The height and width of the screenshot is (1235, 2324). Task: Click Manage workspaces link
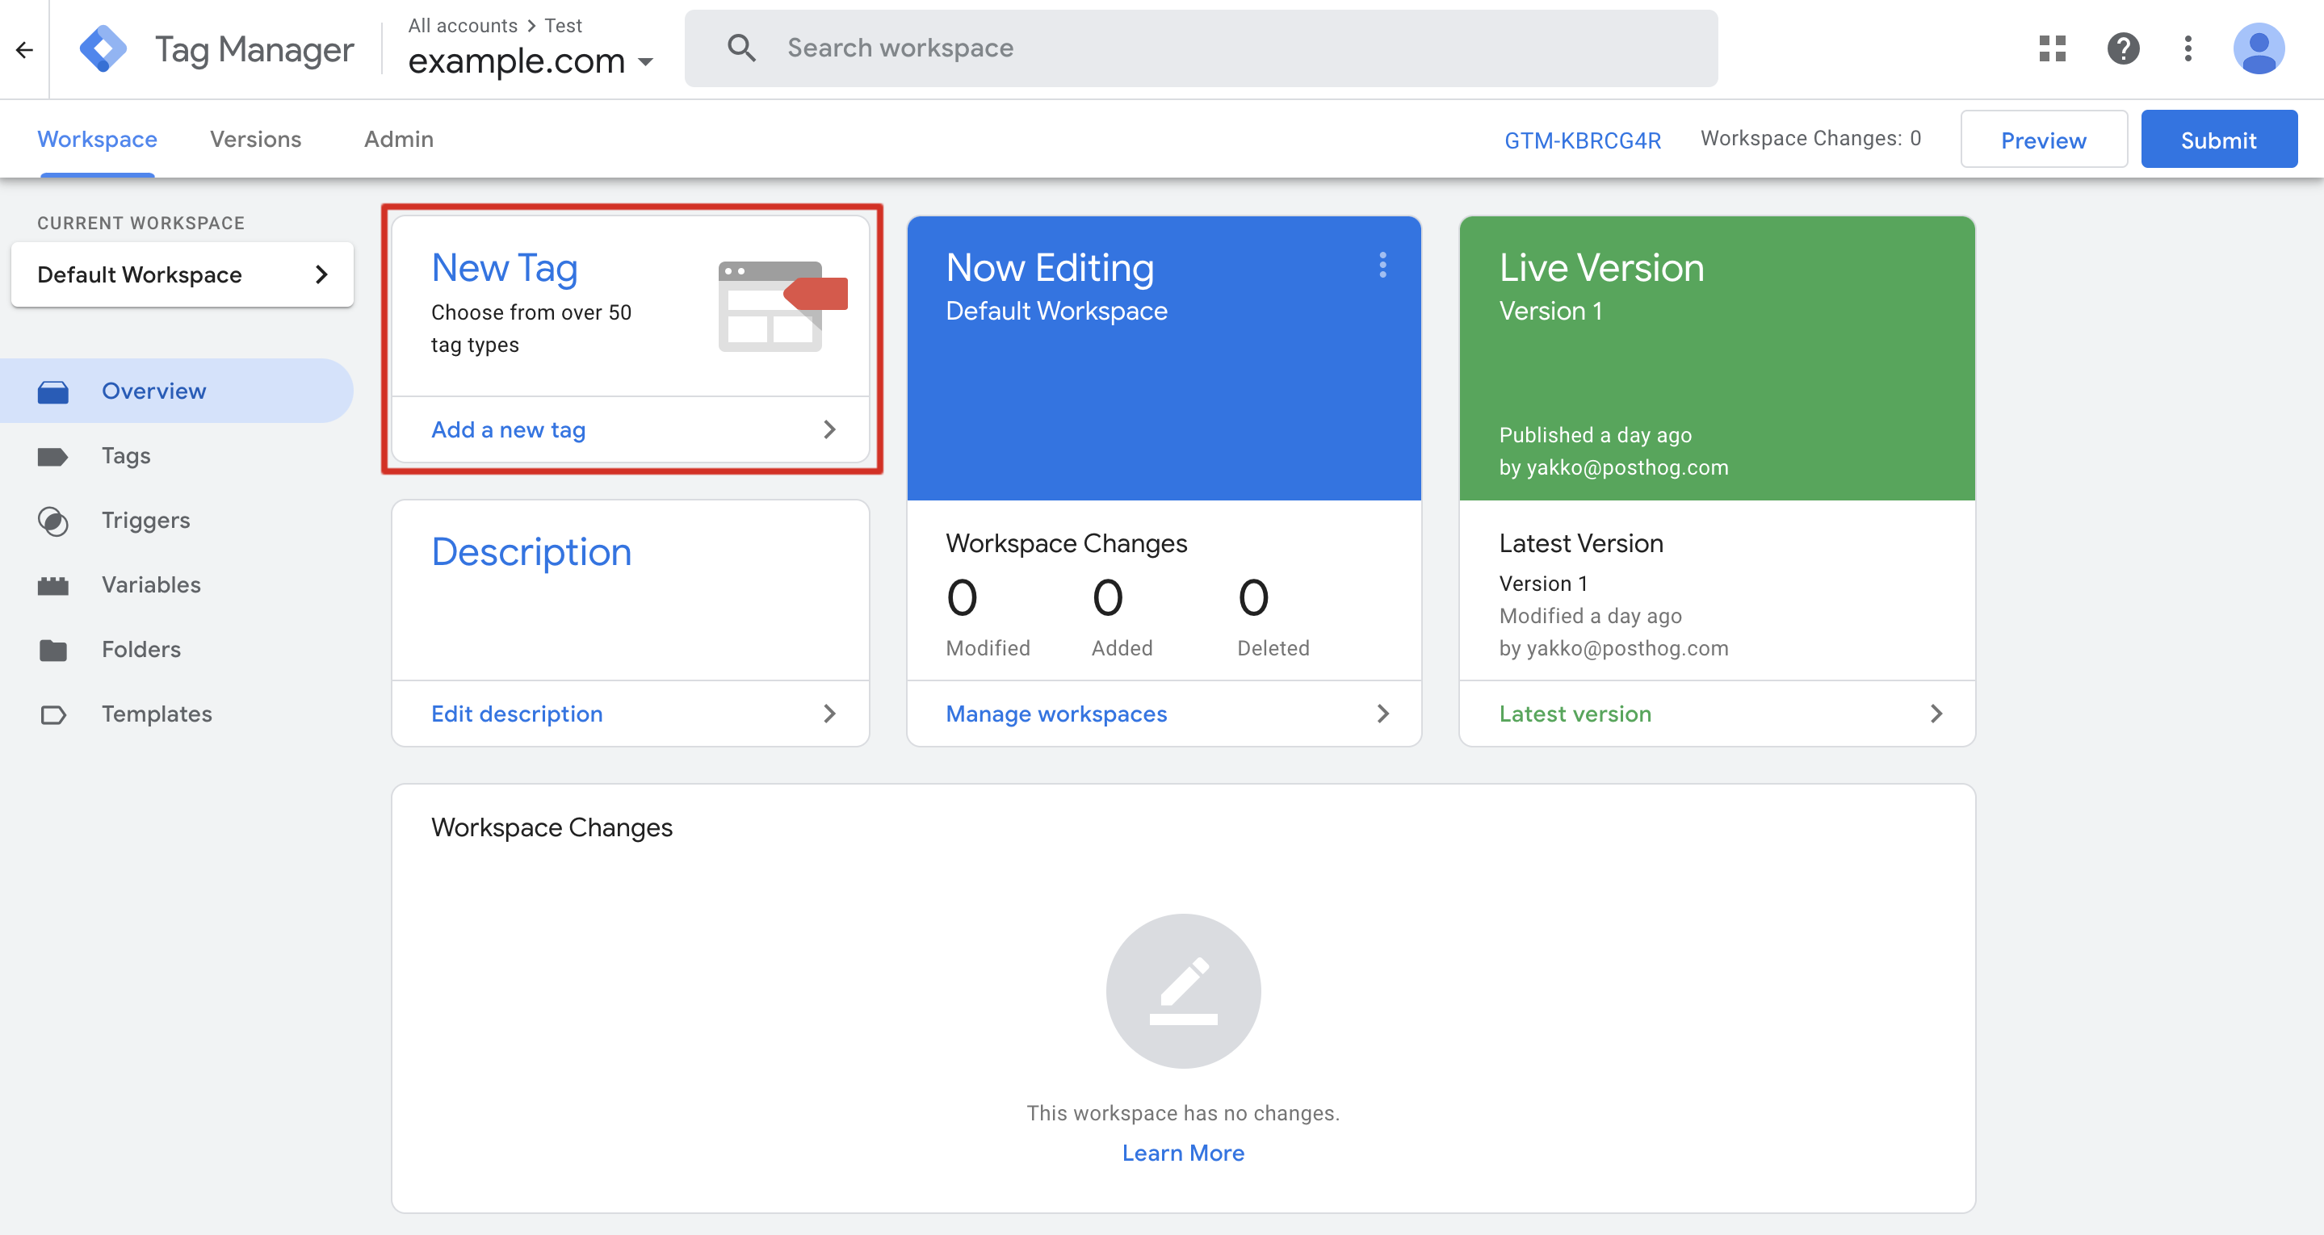tap(1056, 713)
